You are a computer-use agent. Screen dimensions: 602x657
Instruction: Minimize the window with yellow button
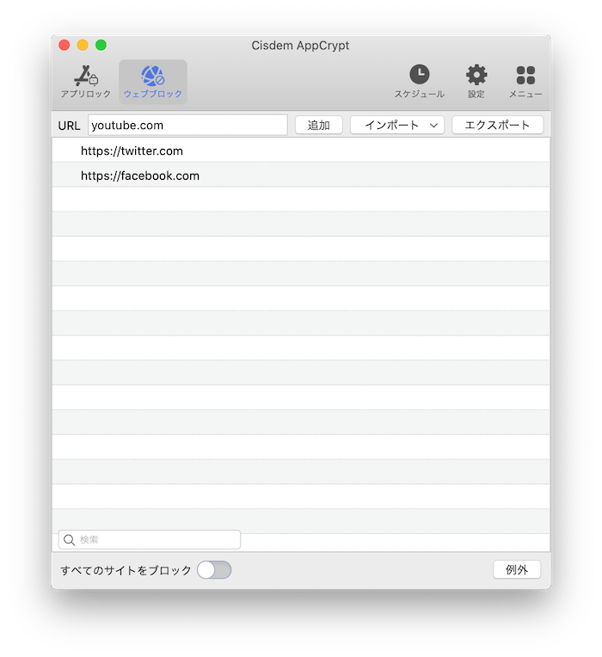(83, 45)
